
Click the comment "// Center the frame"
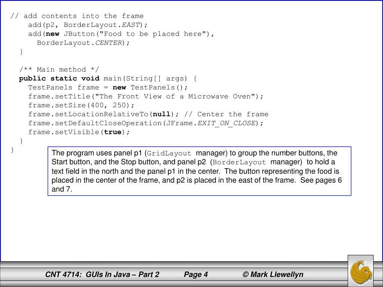pos(226,114)
